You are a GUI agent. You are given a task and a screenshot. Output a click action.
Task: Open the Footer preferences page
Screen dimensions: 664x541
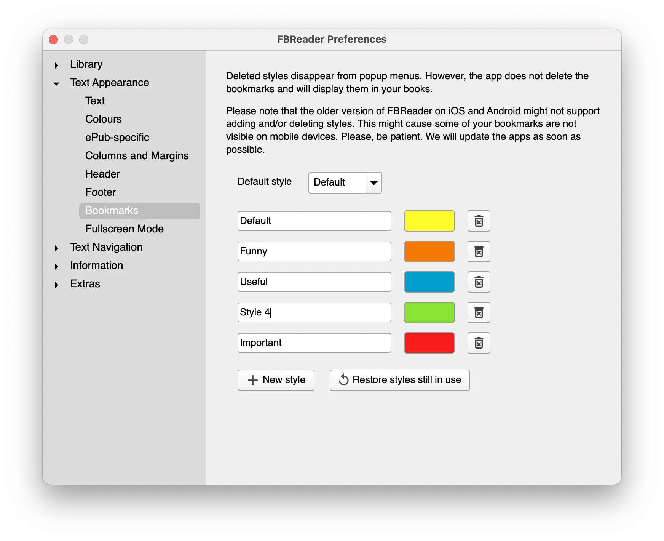point(101,192)
